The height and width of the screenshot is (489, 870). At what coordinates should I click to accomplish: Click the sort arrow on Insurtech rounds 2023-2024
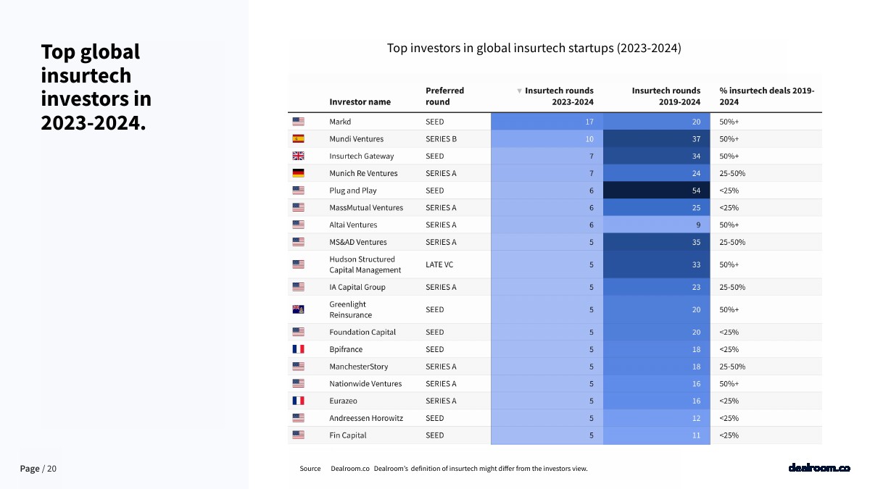pos(519,91)
